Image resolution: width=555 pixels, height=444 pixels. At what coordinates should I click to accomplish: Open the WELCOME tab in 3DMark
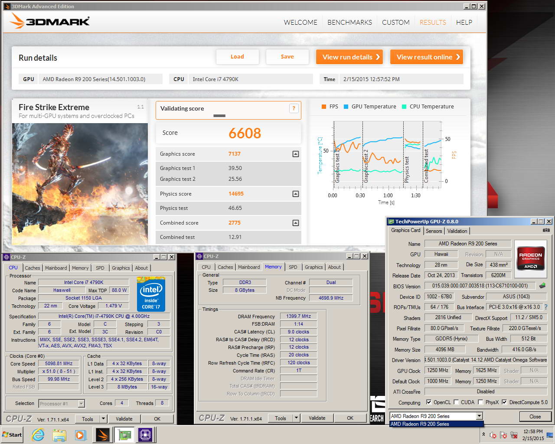(x=300, y=23)
